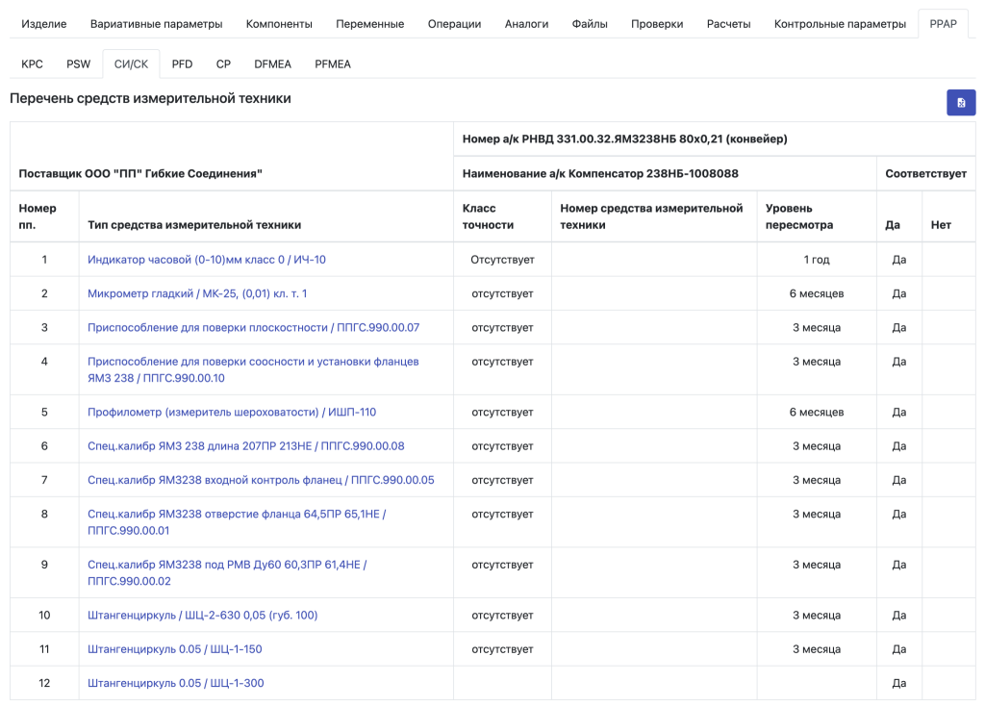Open the DFMEA sub-tab
Screen dimensions: 985x707
point(272,64)
